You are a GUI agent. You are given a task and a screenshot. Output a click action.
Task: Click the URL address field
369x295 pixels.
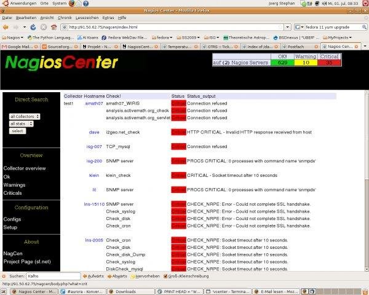tap(173, 27)
